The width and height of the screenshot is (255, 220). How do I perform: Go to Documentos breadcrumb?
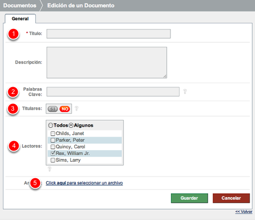click(x=20, y=5)
